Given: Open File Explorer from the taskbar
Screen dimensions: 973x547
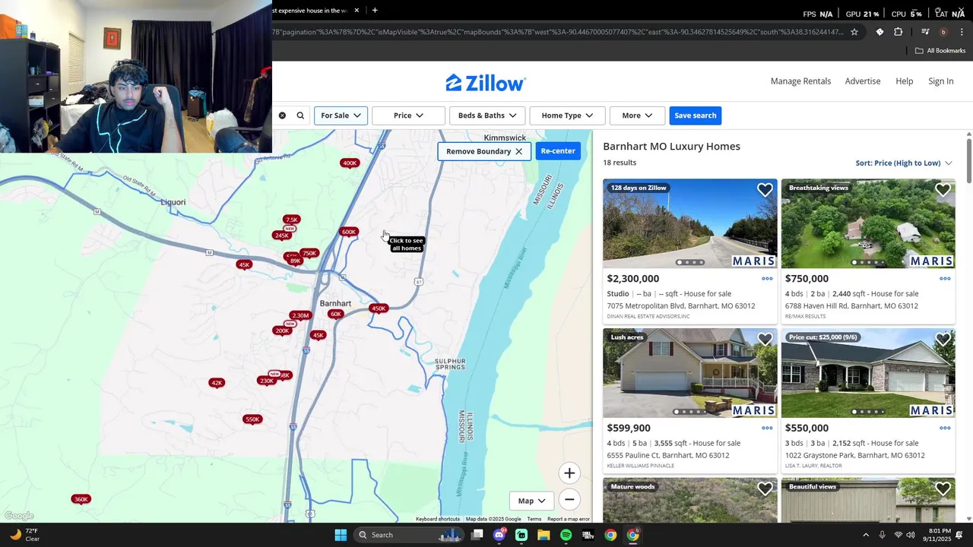Looking at the screenshot, I should [544, 535].
